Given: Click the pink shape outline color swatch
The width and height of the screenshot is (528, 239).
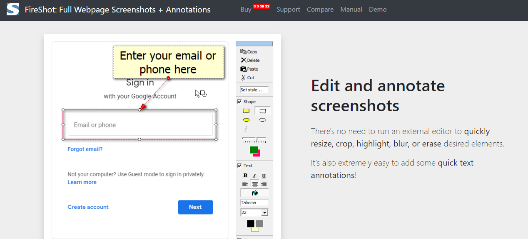Looking at the screenshot, I should (x=259, y=154).
